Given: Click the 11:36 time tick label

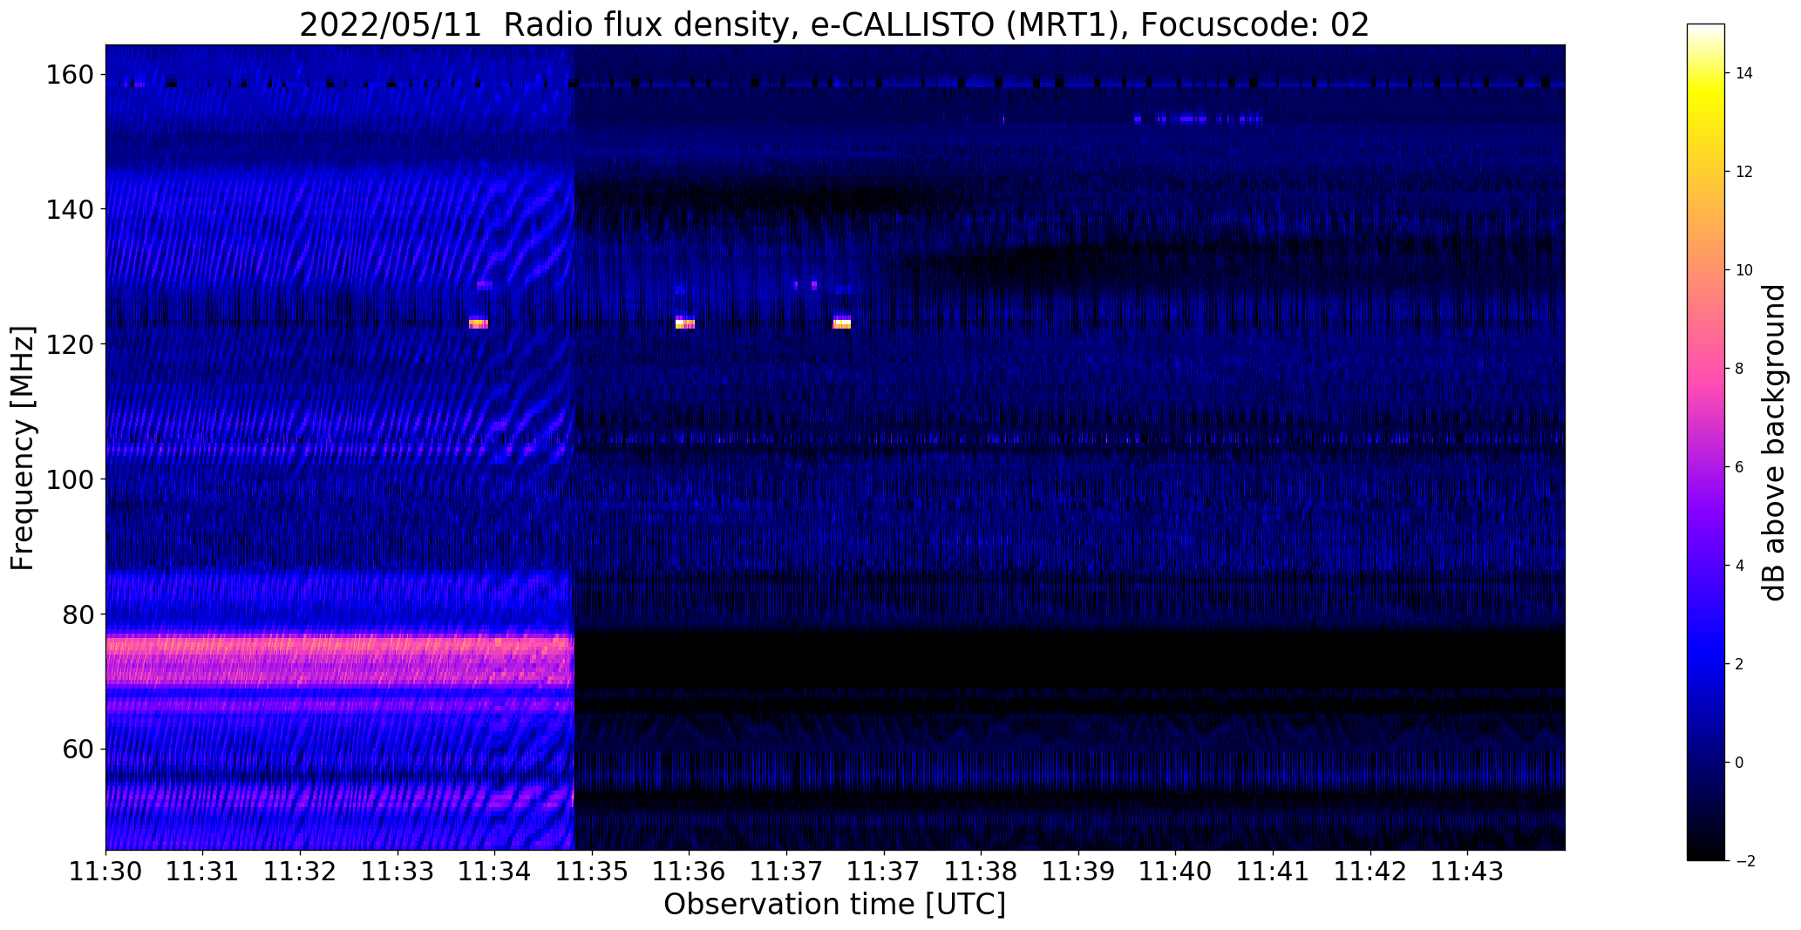Looking at the screenshot, I should (690, 871).
